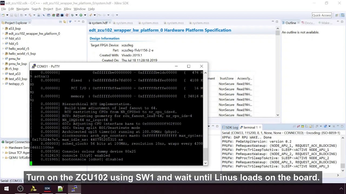Open the dropdown next to the Run icon
346x194 pixels.
(85, 15)
